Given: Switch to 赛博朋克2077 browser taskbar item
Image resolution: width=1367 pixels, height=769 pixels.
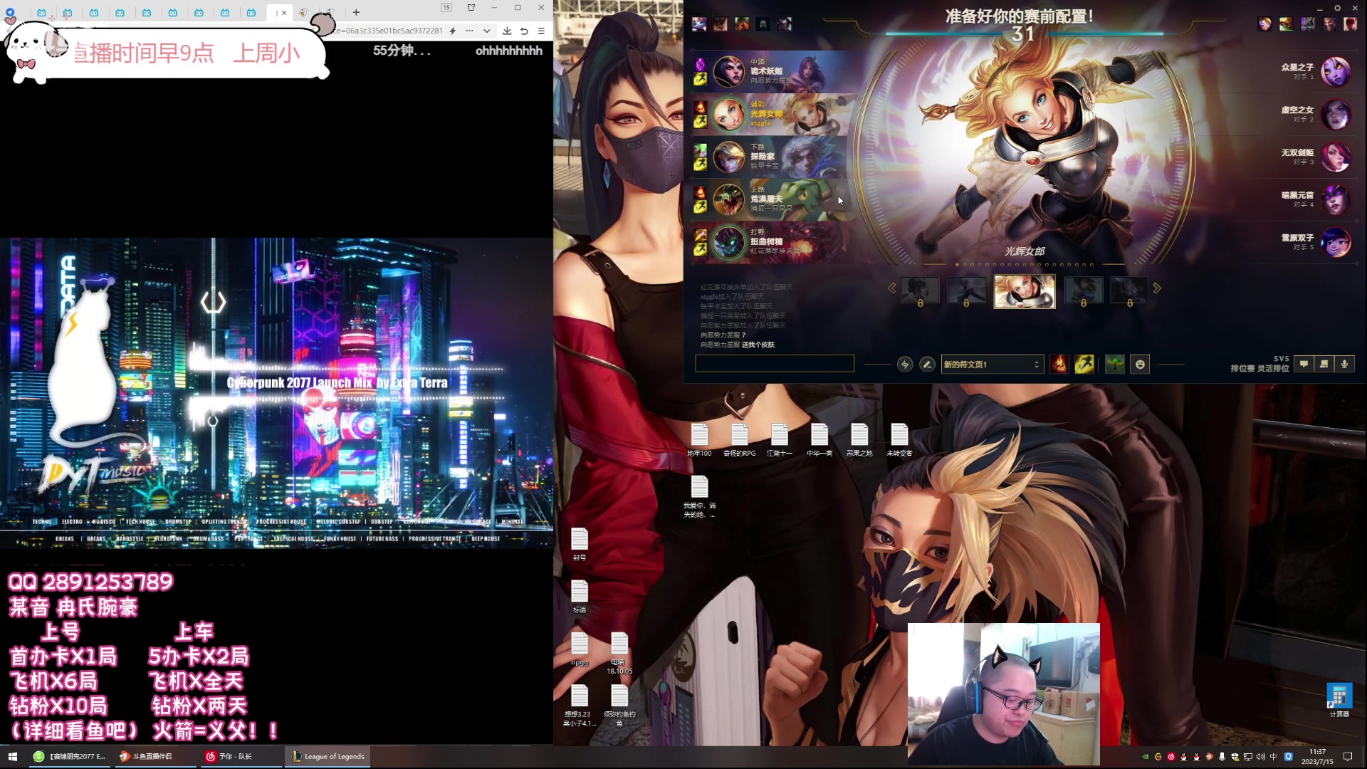Looking at the screenshot, I should pos(70,756).
